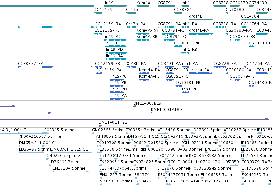Click the CG30381 gene bar
The width and height of the screenshot is (272, 186).
click(x=178, y=13)
